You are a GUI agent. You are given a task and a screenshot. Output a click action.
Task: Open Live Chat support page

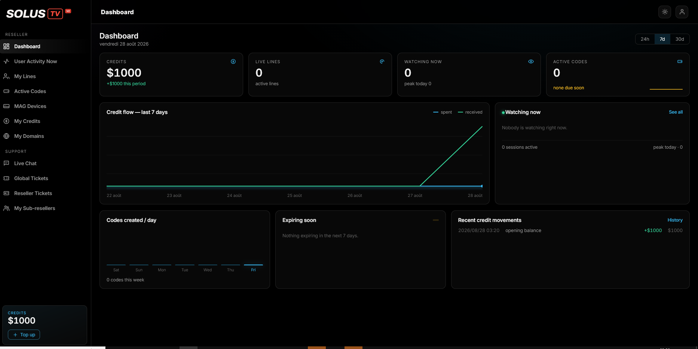25,163
